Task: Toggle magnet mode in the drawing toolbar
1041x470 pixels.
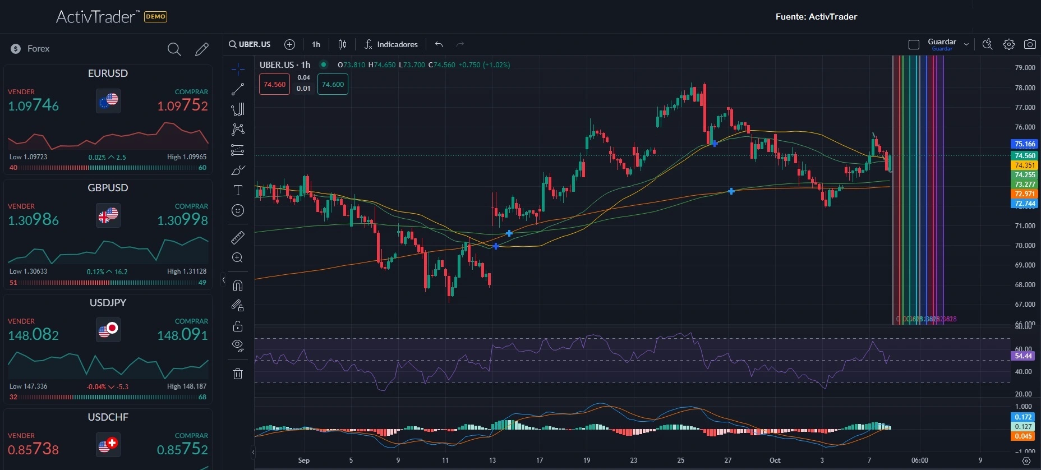Action: click(238, 285)
